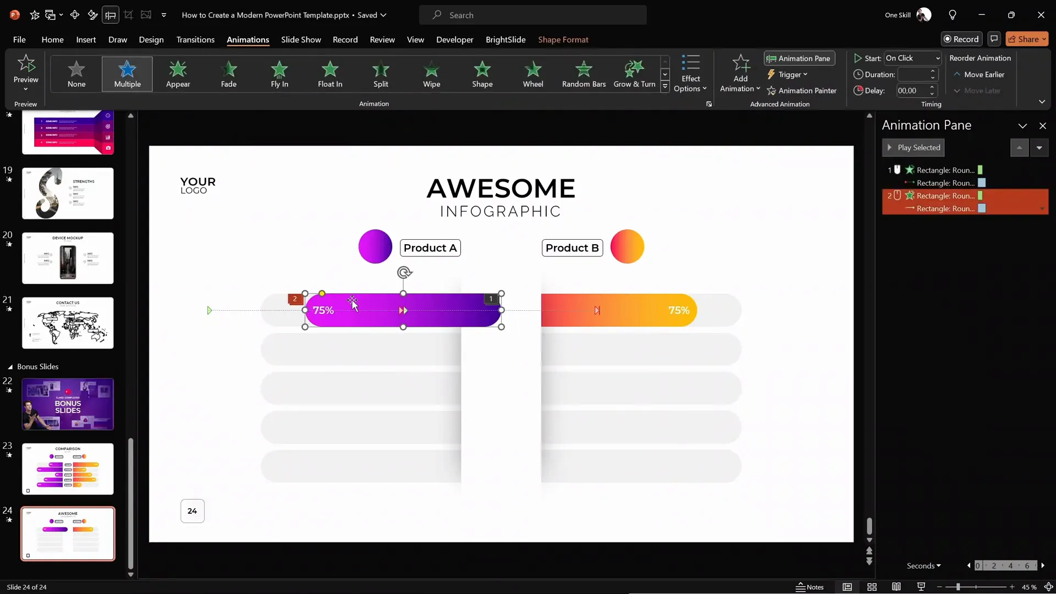1056x594 pixels.
Task: Apply the Appear animation effect
Action: coord(178,74)
